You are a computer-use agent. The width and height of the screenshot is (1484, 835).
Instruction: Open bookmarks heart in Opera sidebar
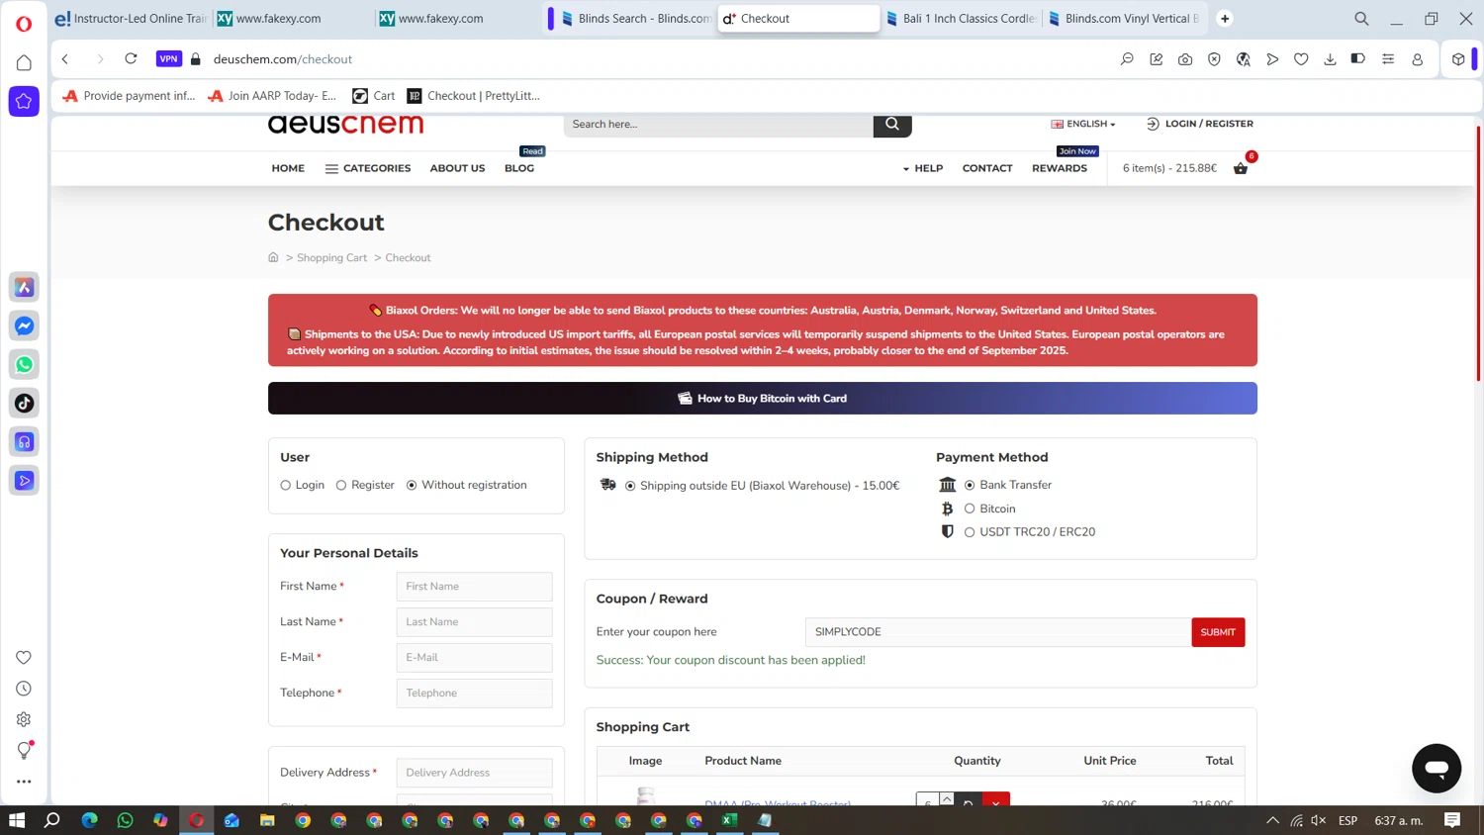[x=24, y=658]
